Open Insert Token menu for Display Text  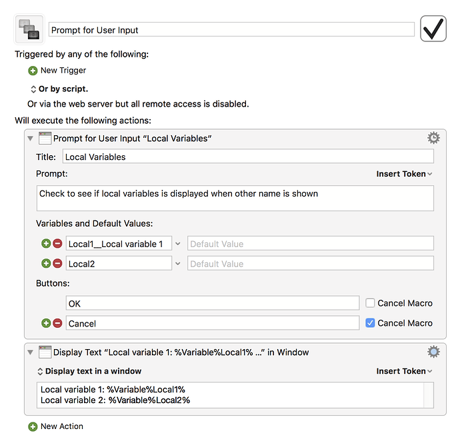(x=404, y=371)
